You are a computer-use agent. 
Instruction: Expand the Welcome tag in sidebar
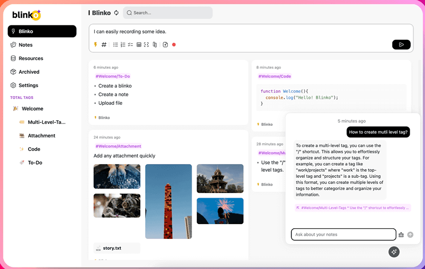pyautogui.click(x=32, y=109)
